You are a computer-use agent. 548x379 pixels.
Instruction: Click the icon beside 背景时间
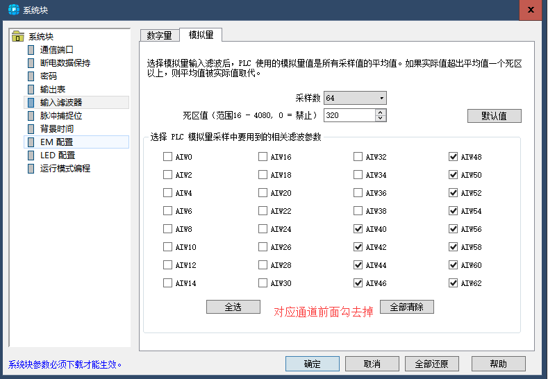tap(31, 129)
